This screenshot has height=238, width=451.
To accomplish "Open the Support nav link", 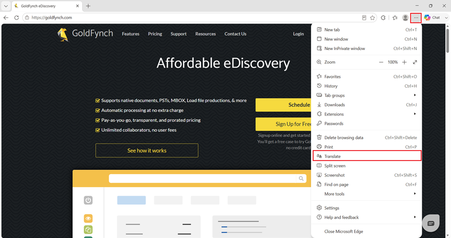I will (x=179, y=34).
